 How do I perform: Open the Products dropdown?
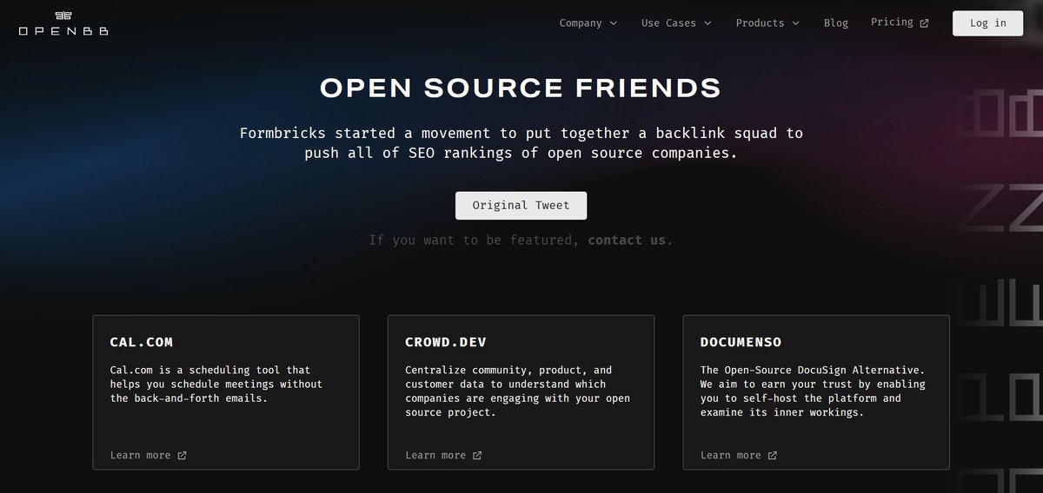pyautogui.click(x=767, y=23)
